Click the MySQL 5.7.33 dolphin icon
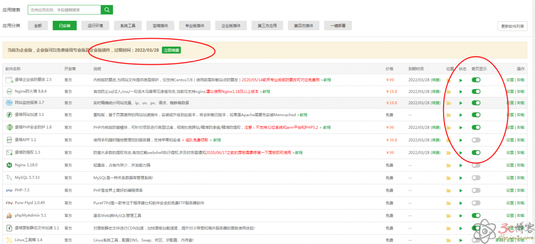This screenshot has height=244, width=535. coord(9,178)
